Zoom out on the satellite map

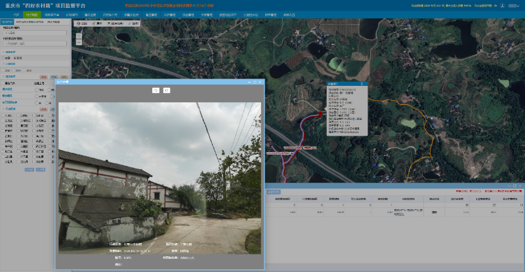click(79, 41)
